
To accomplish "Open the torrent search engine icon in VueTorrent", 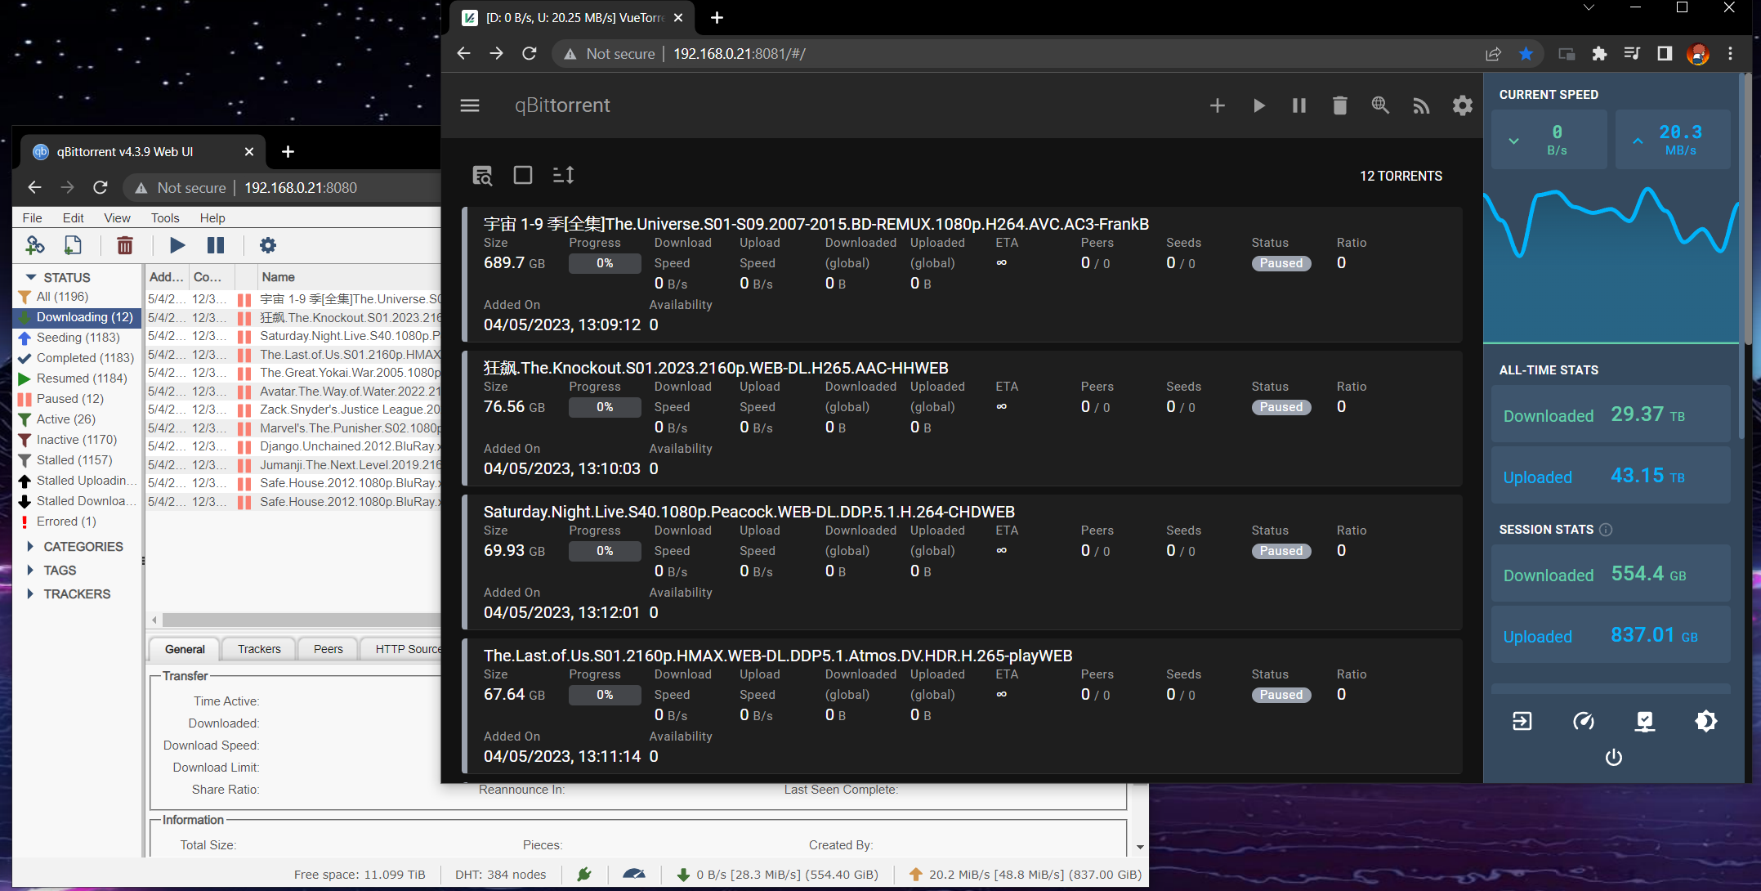I will click(1380, 105).
